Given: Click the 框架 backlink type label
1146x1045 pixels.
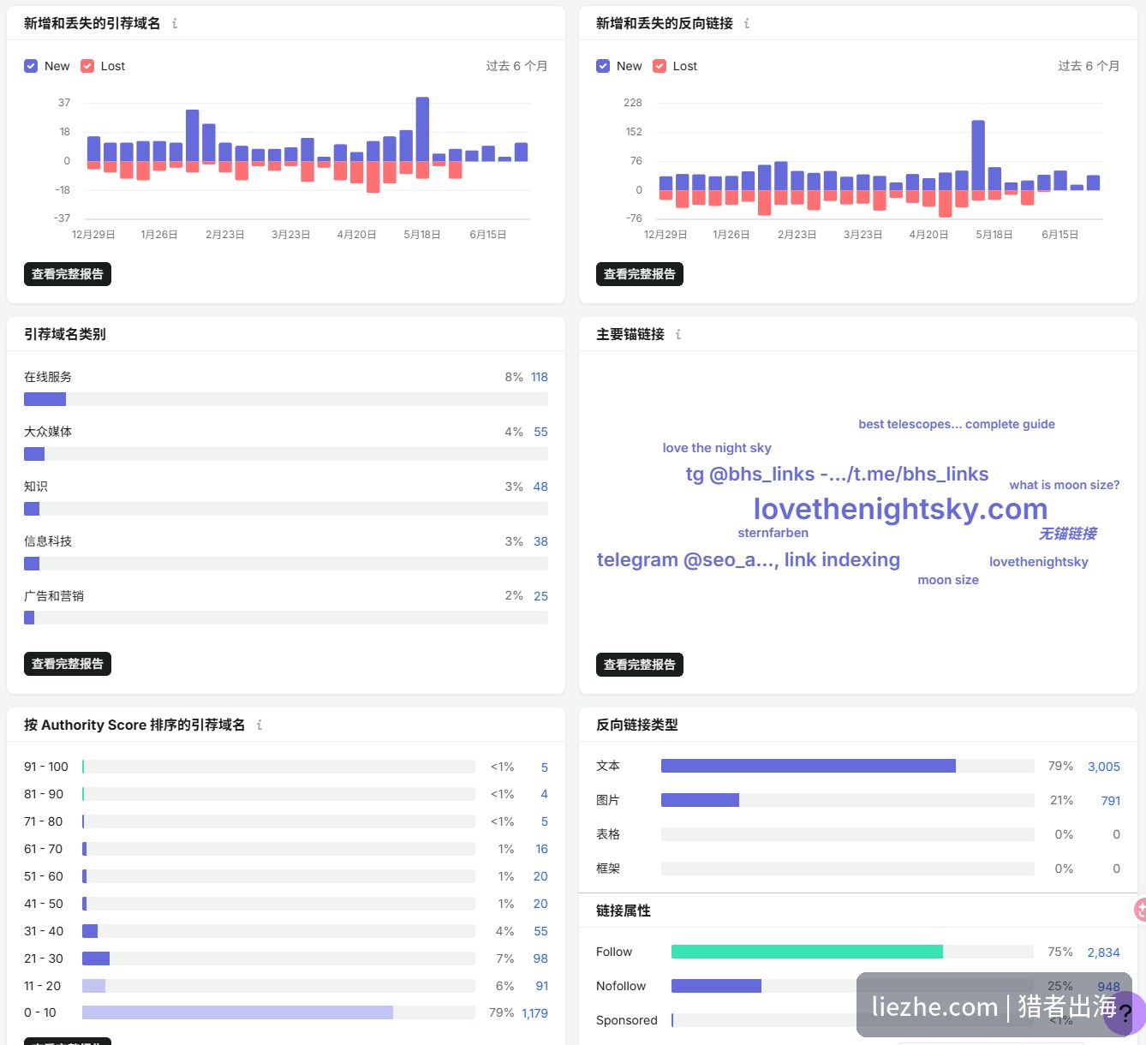Looking at the screenshot, I should [608, 869].
